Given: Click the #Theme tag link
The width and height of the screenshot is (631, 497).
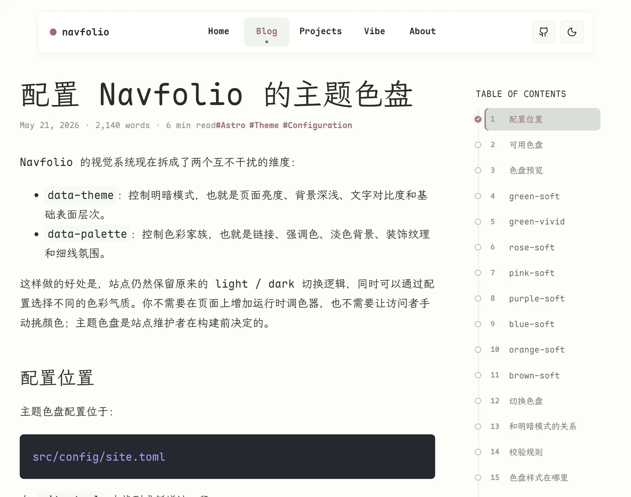Looking at the screenshot, I should (x=264, y=125).
